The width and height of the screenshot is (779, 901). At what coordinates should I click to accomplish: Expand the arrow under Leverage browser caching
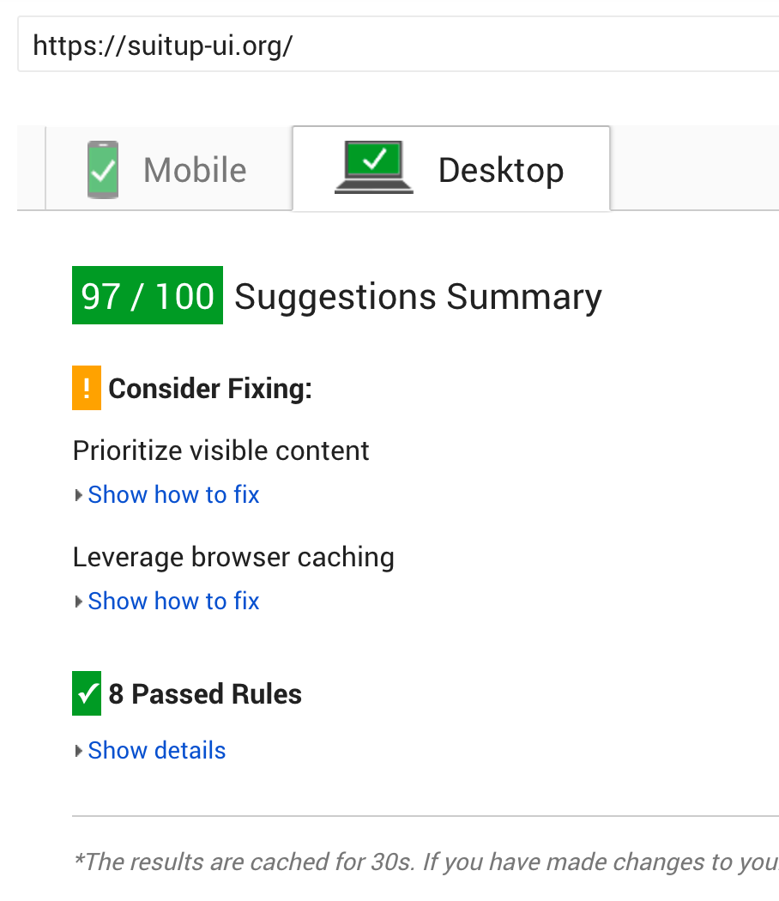(x=79, y=602)
